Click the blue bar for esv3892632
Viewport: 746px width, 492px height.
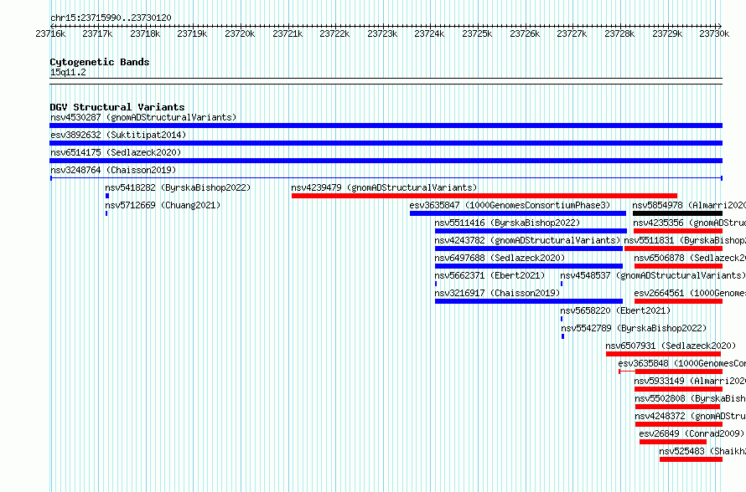386,143
